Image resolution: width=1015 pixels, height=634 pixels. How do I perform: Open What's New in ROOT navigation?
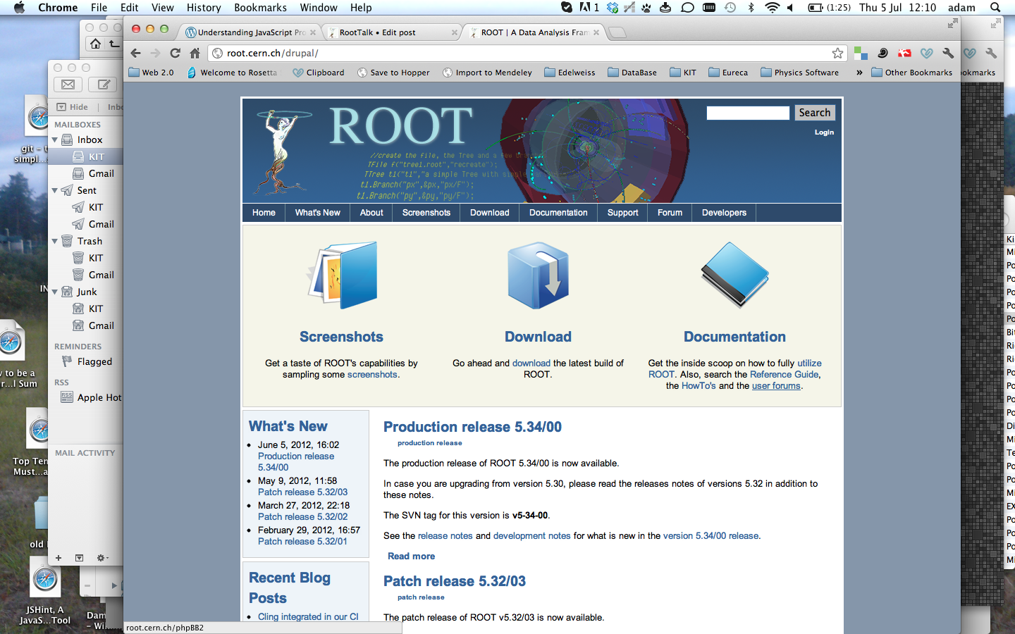click(x=317, y=213)
